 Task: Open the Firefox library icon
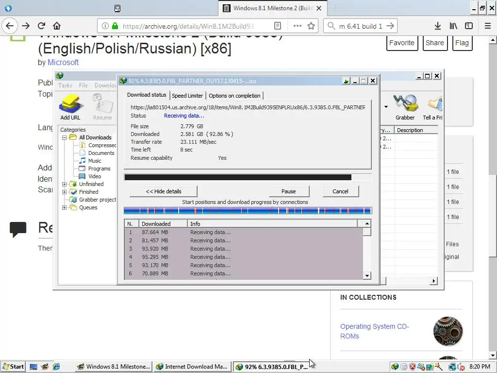(x=453, y=26)
